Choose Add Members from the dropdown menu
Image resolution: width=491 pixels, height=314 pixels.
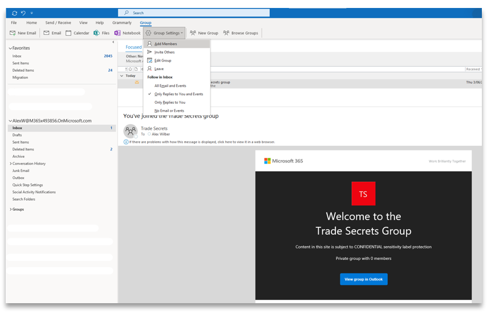[x=165, y=44]
